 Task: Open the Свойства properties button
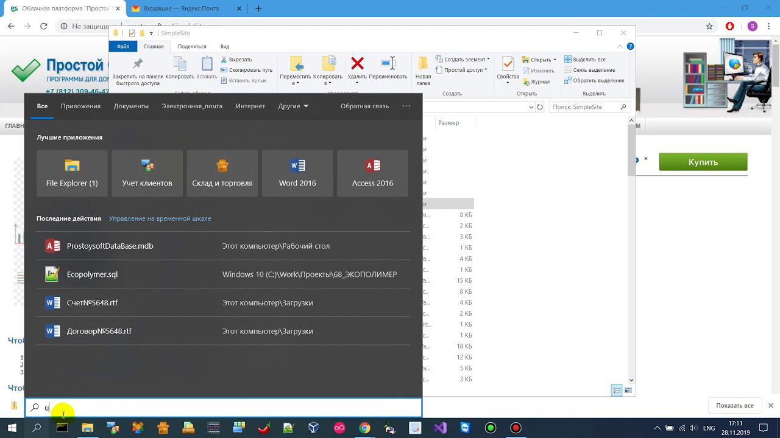[508, 68]
